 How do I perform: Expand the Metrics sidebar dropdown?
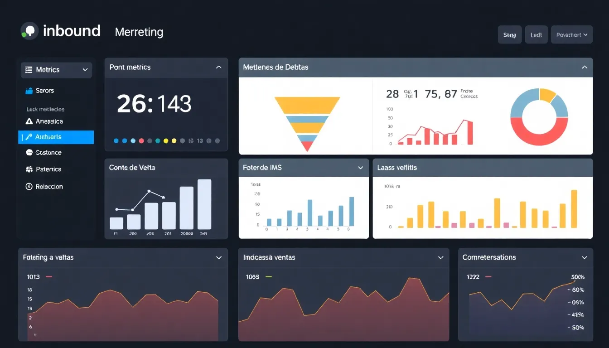click(x=85, y=70)
